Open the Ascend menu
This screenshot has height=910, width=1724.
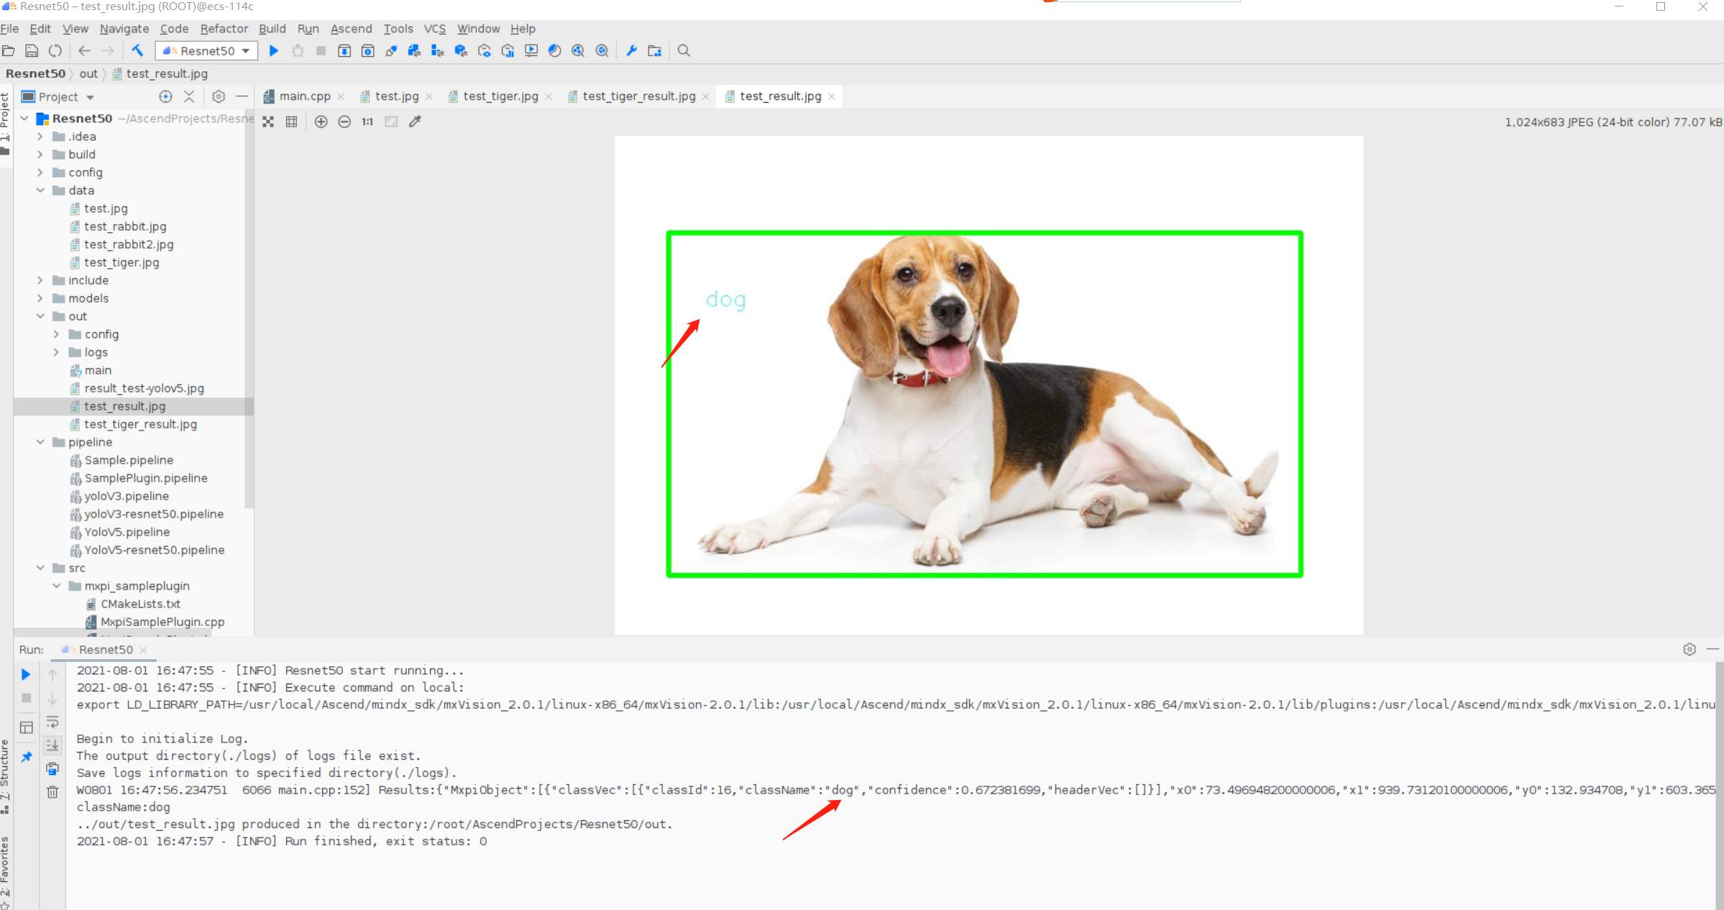[x=351, y=29]
